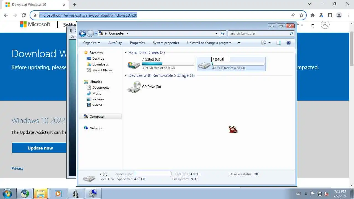Go back in the Explorer window
The height and width of the screenshot is (199, 354).
click(x=82, y=33)
